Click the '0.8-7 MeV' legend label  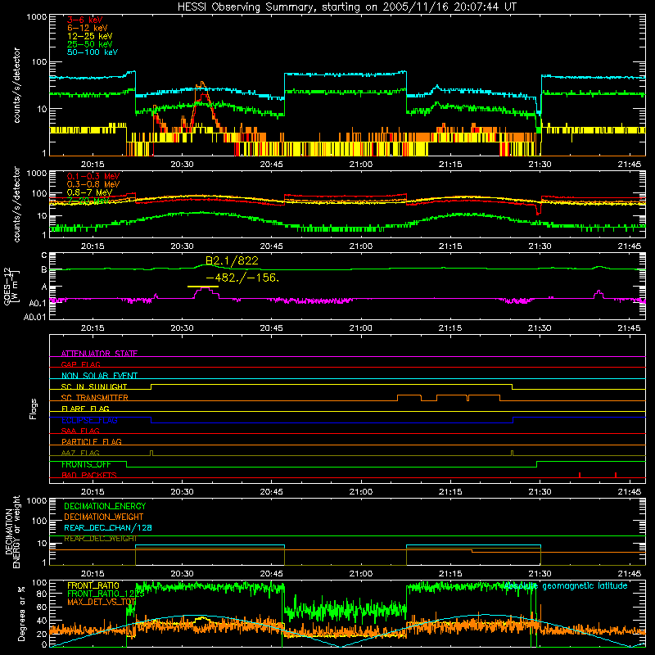89,192
